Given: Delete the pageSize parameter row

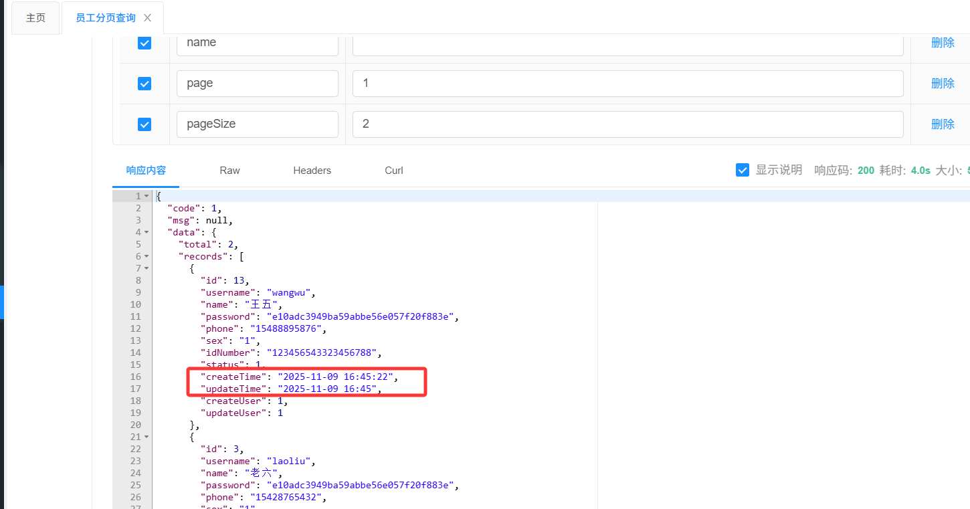Looking at the screenshot, I should (x=943, y=124).
